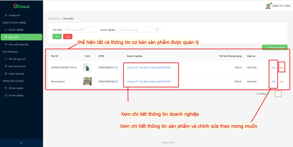Go to the next page arrow
Image resolution: width=293 pixels, height=147 pixels.
[x=285, y=94]
